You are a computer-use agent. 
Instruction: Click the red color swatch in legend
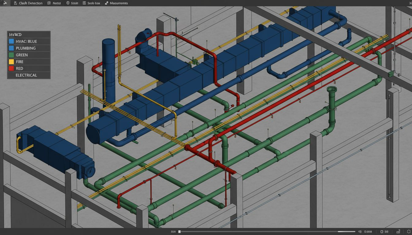pyautogui.click(x=11, y=68)
